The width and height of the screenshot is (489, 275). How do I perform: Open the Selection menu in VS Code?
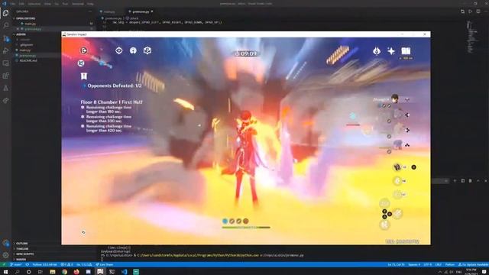coord(34,4)
